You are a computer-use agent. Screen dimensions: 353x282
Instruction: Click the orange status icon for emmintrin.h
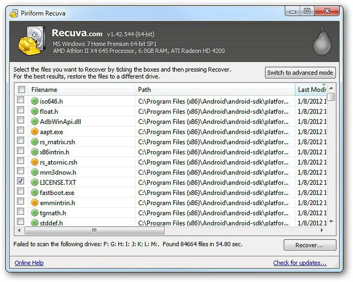point(35,203)
